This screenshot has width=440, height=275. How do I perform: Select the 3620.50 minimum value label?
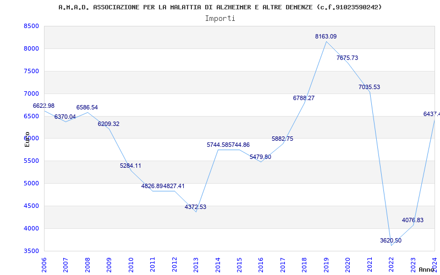[x=391, y=240]
